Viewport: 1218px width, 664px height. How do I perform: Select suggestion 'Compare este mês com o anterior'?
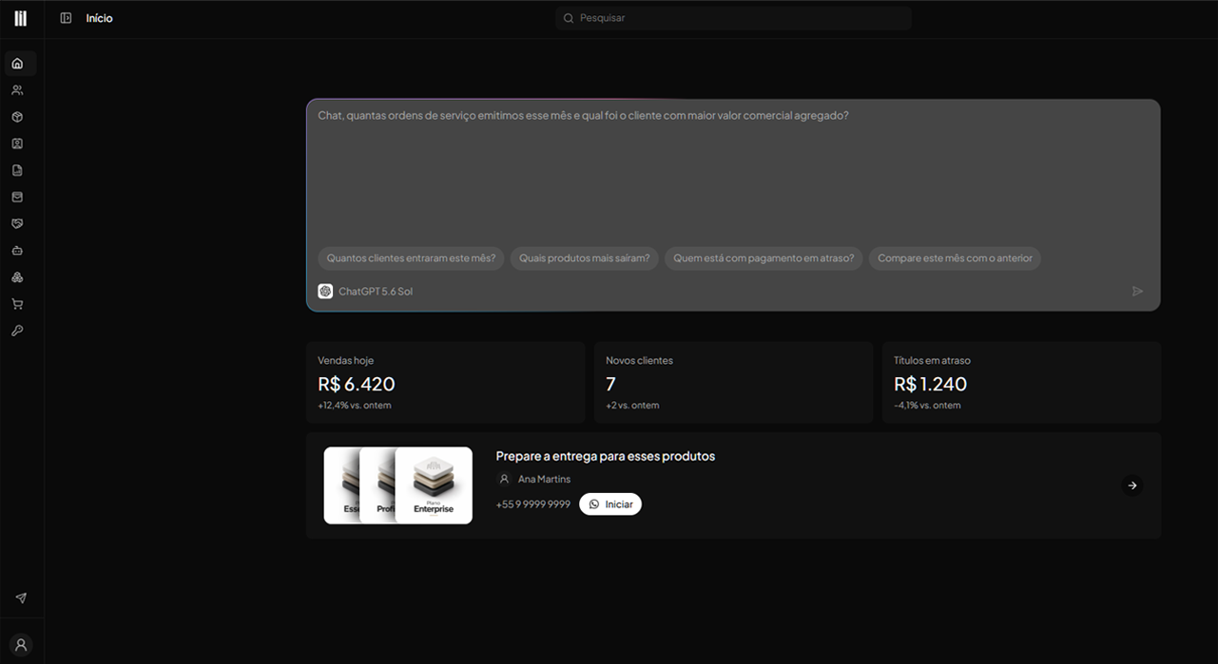(x=955, y=258)
